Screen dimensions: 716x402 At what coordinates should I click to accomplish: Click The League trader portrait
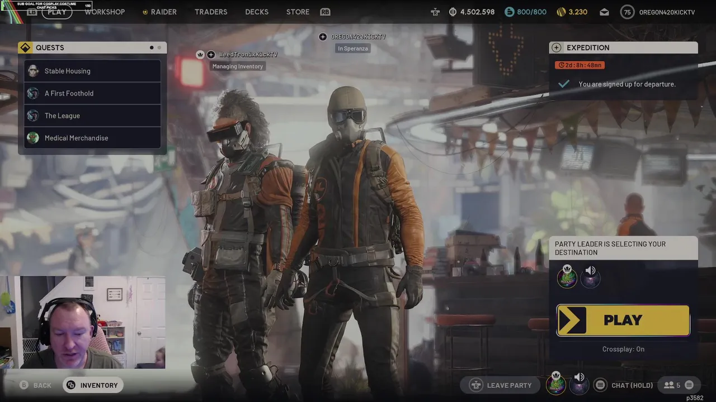[x=33, y=116]
